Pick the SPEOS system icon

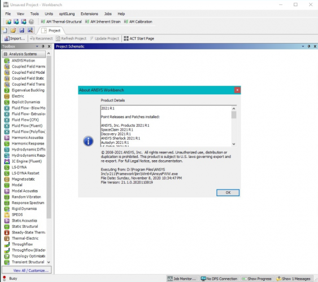[x=7, y=214]
